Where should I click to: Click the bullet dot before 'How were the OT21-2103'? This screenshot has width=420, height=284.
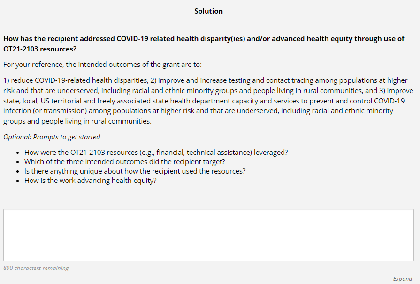click(x=17, y=153)
